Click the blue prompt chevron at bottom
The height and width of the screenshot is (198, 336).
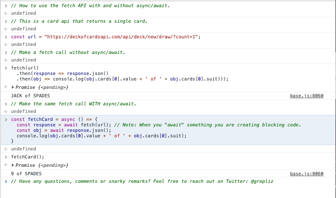coord(6,182)
